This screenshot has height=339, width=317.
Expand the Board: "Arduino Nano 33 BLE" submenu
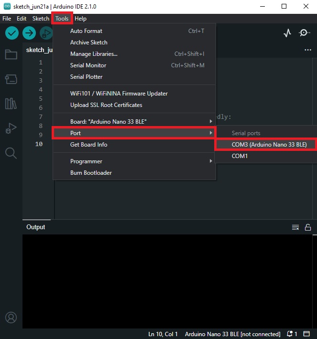pos(134,121)
